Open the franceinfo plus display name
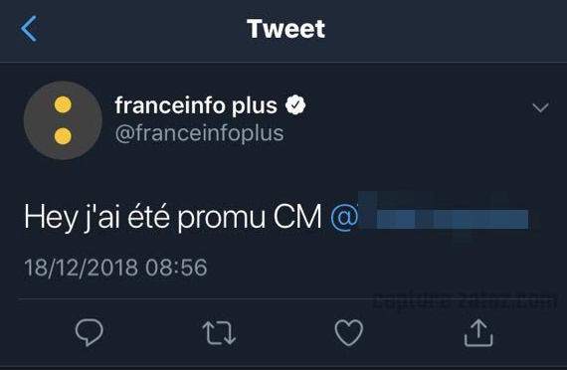Viewport: 567px width, 370px height. coord(196,105)
